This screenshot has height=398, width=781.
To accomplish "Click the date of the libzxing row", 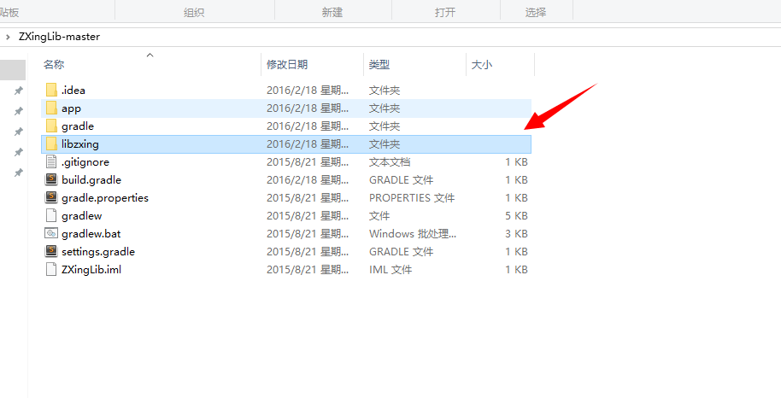I will point(308,144).
